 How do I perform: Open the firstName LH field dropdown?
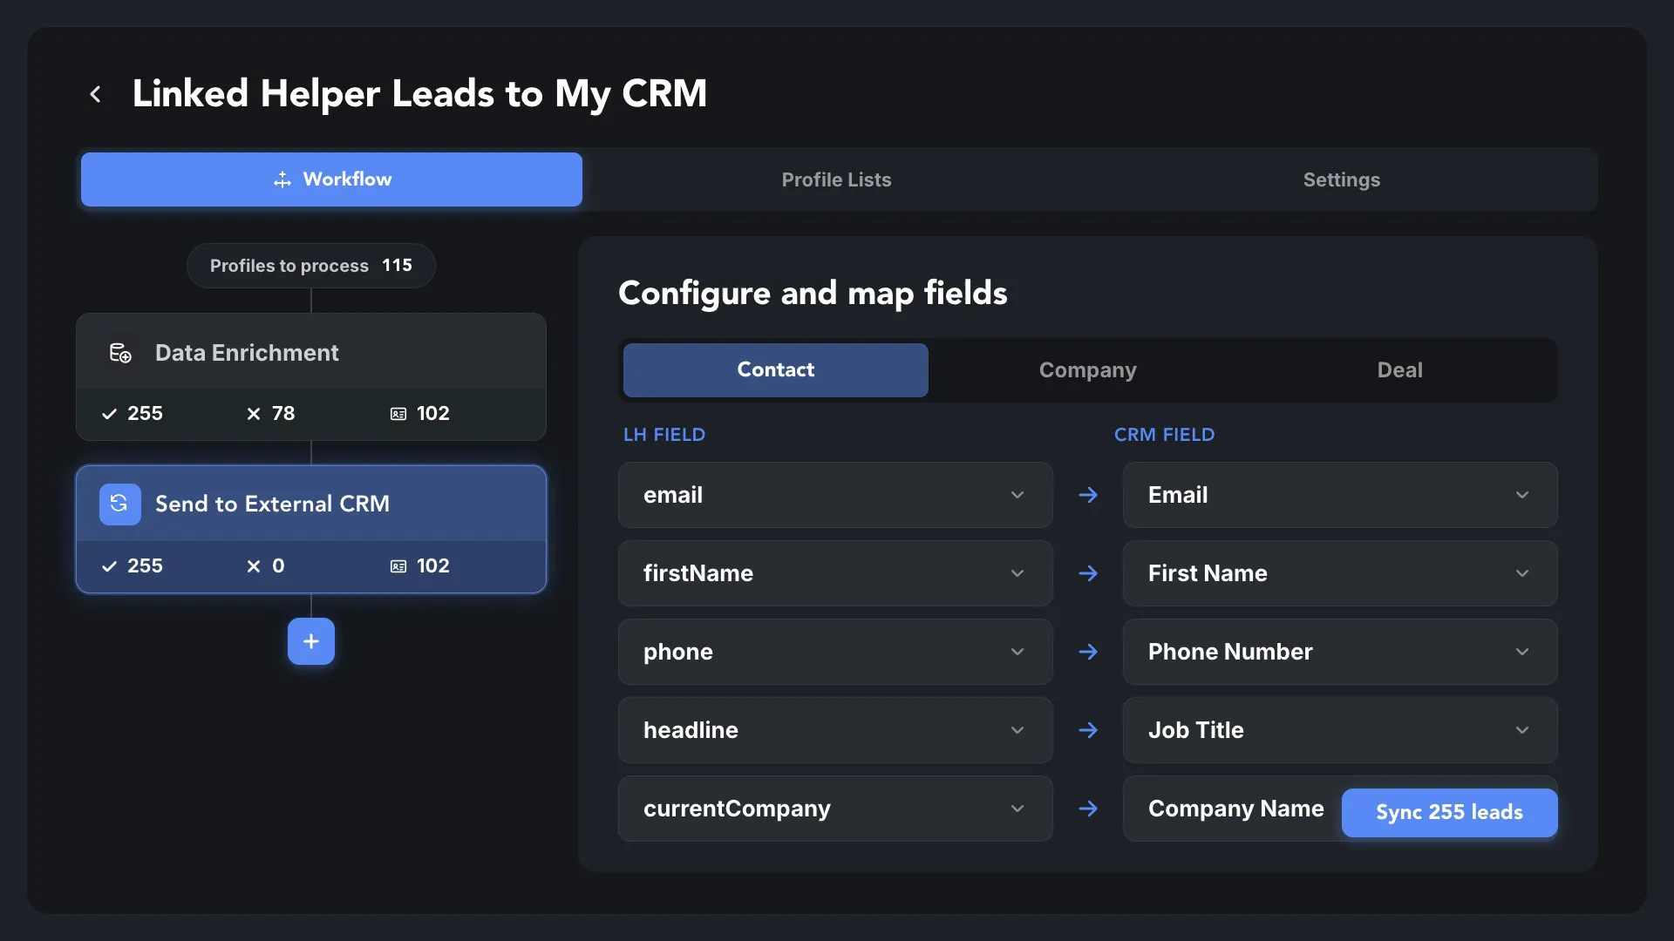click(835, 573)
